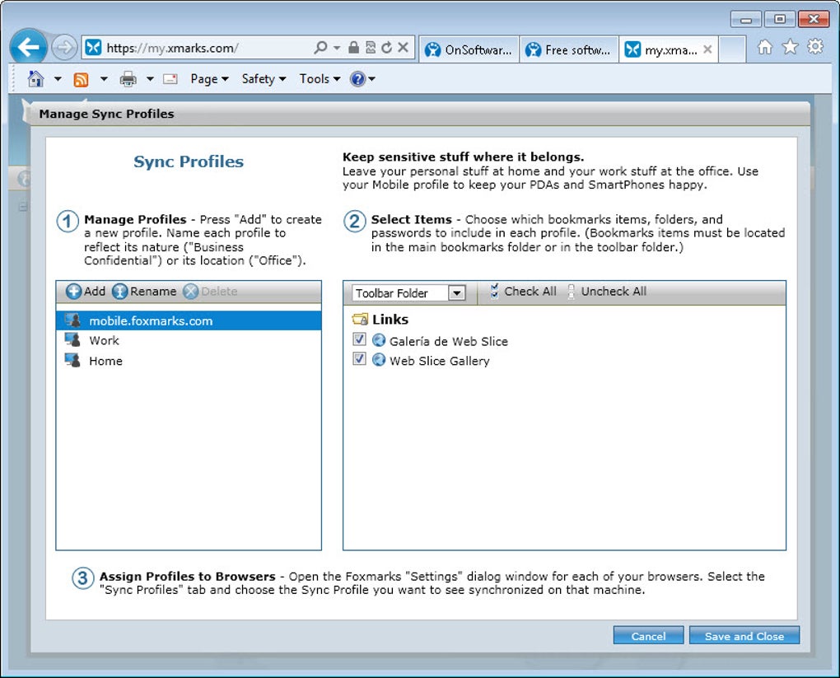The width and height of the screenshot is (840, 678).
Task: Go to the home page using the top-right house icon
Action: (764, 48)
